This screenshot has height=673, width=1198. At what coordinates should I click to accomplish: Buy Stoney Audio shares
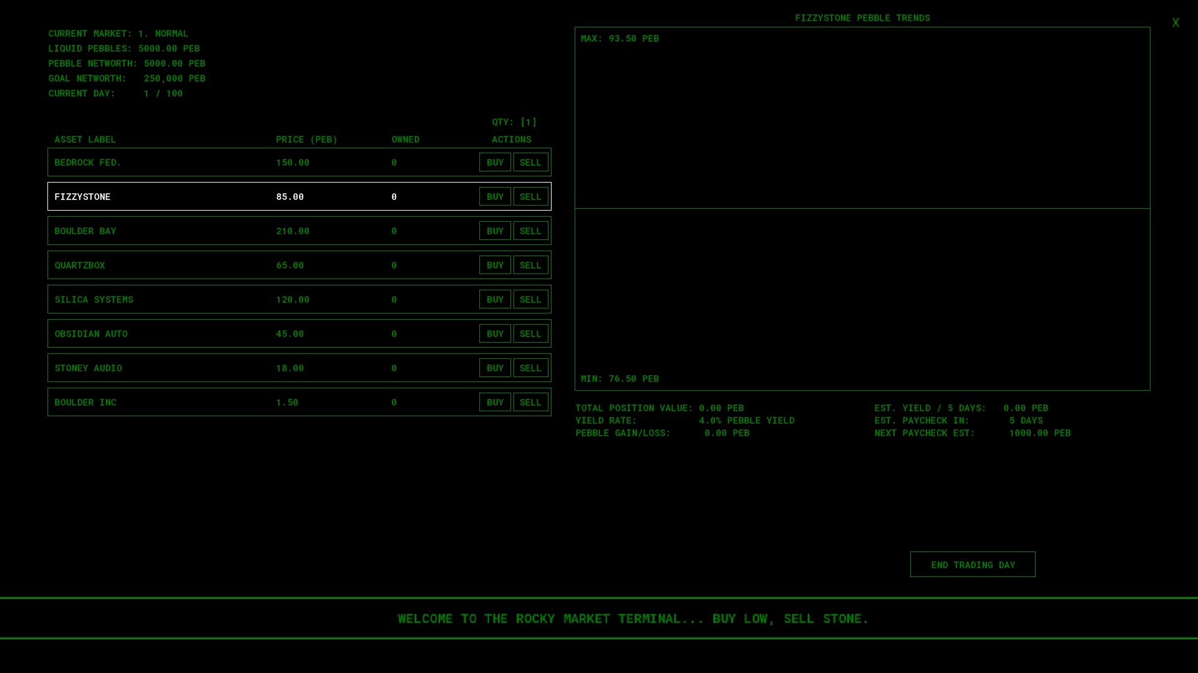pos(495,368)
